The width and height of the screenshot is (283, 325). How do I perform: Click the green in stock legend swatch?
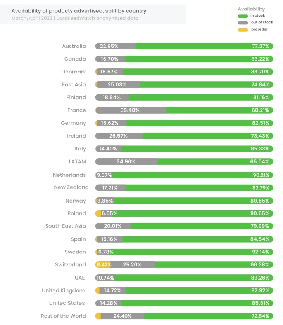(242, 16)
